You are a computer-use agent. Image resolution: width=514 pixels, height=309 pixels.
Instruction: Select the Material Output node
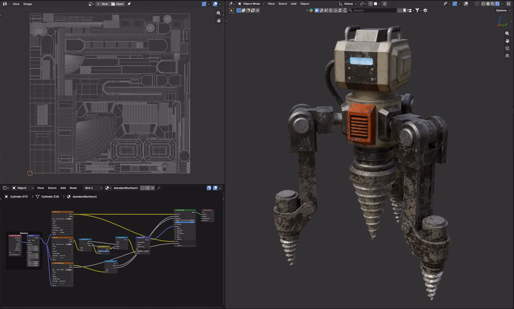click(208, 215)
